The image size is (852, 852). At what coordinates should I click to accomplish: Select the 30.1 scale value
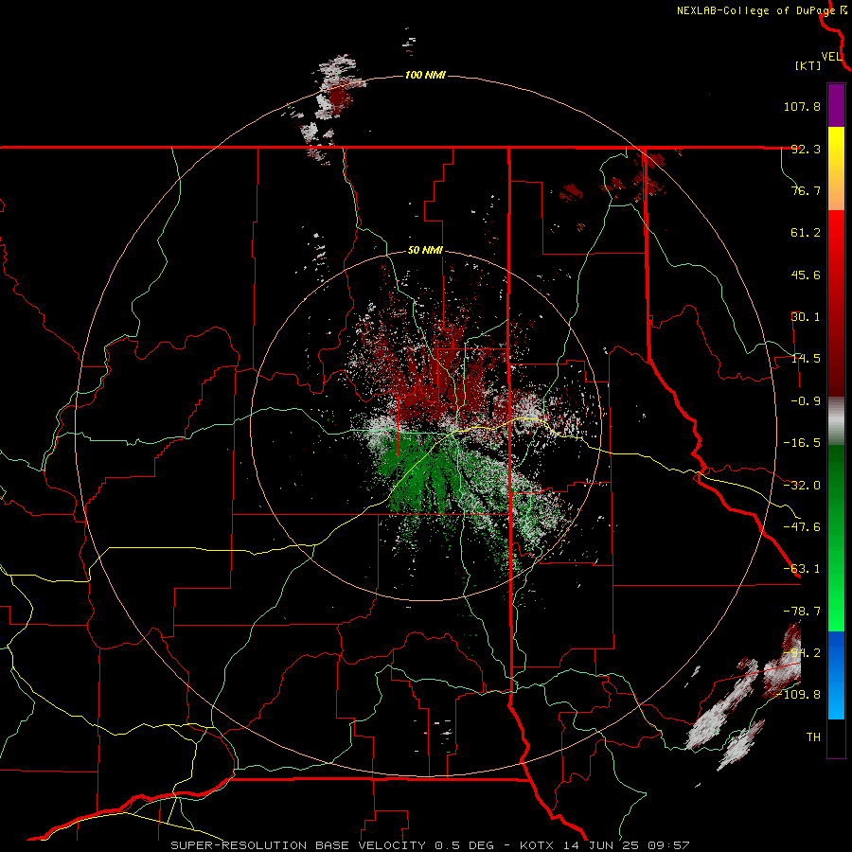(806, 317)
